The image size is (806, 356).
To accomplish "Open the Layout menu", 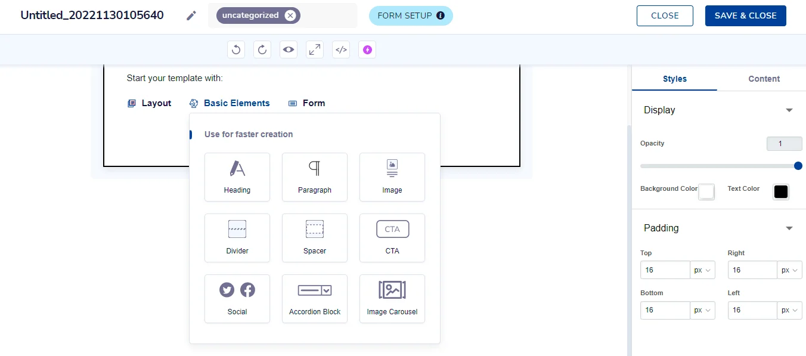I will point(150,103).
